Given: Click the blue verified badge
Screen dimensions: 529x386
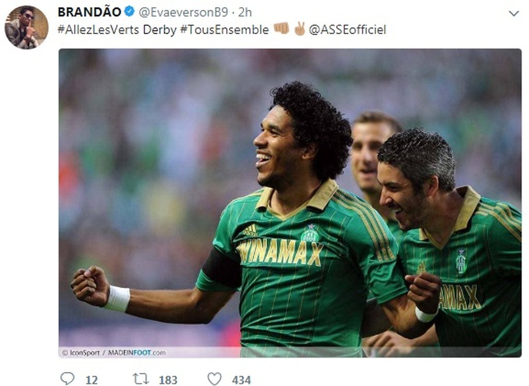Looking at the screenshot, I should pyautogui.click(x=130, y=12).
